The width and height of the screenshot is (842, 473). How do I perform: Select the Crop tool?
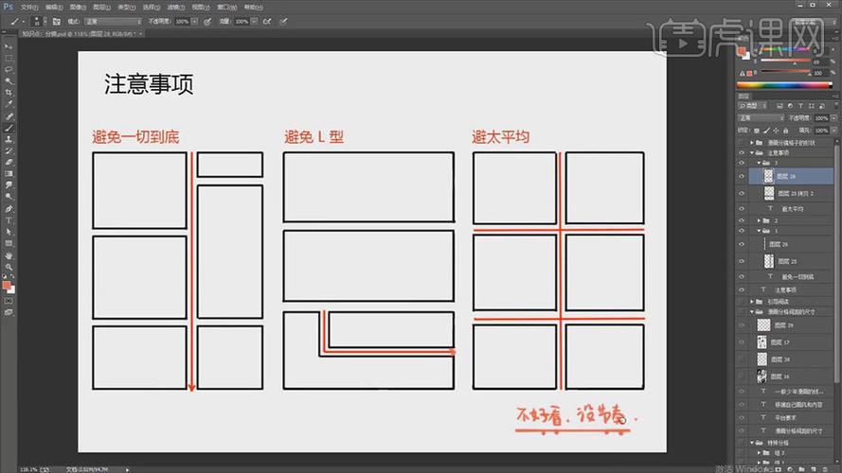point(9,93)
